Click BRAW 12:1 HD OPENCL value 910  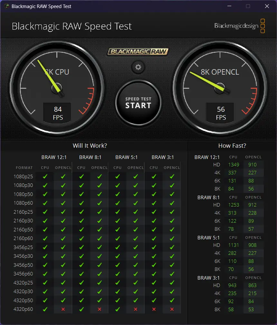[252, 165]
